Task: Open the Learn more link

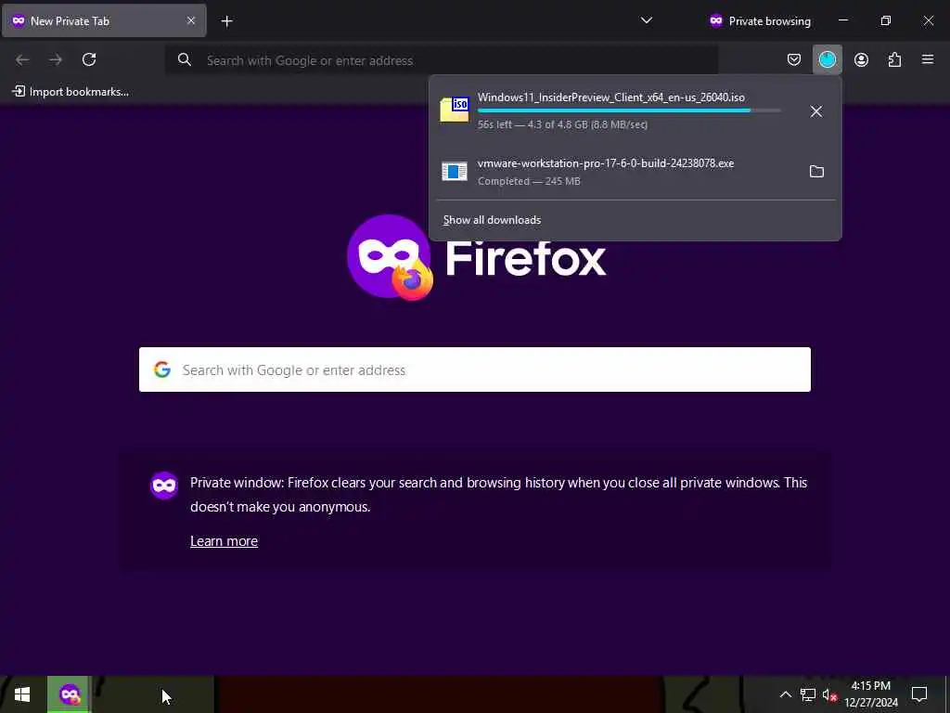Action: (x=225, y=541)
